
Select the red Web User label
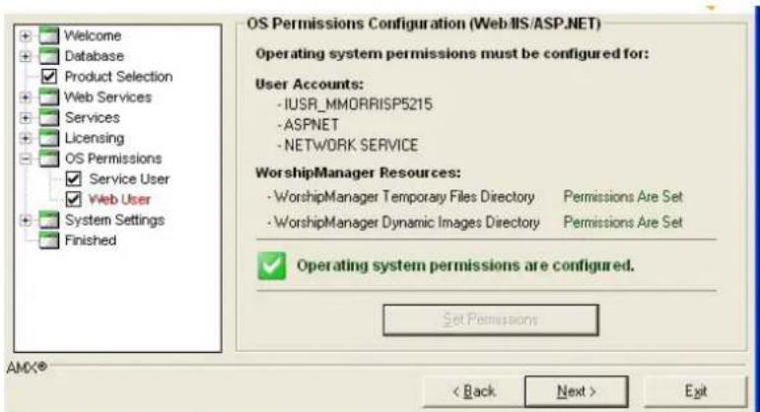point(119,199)
